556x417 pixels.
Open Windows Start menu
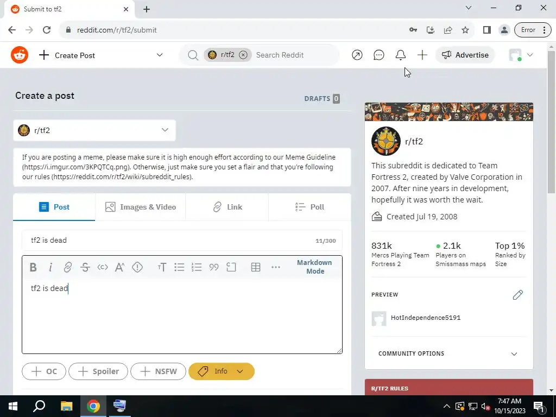(13, 406)
